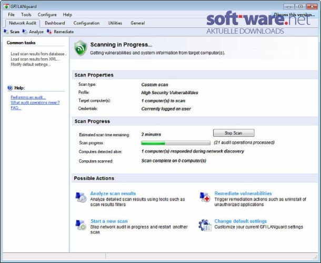Click the Change default settings link

tap(240, 221)
